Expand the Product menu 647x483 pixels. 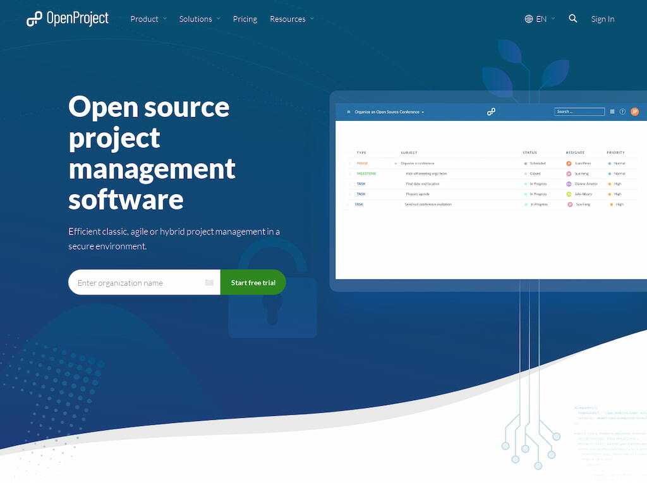[x=148, y=19]
